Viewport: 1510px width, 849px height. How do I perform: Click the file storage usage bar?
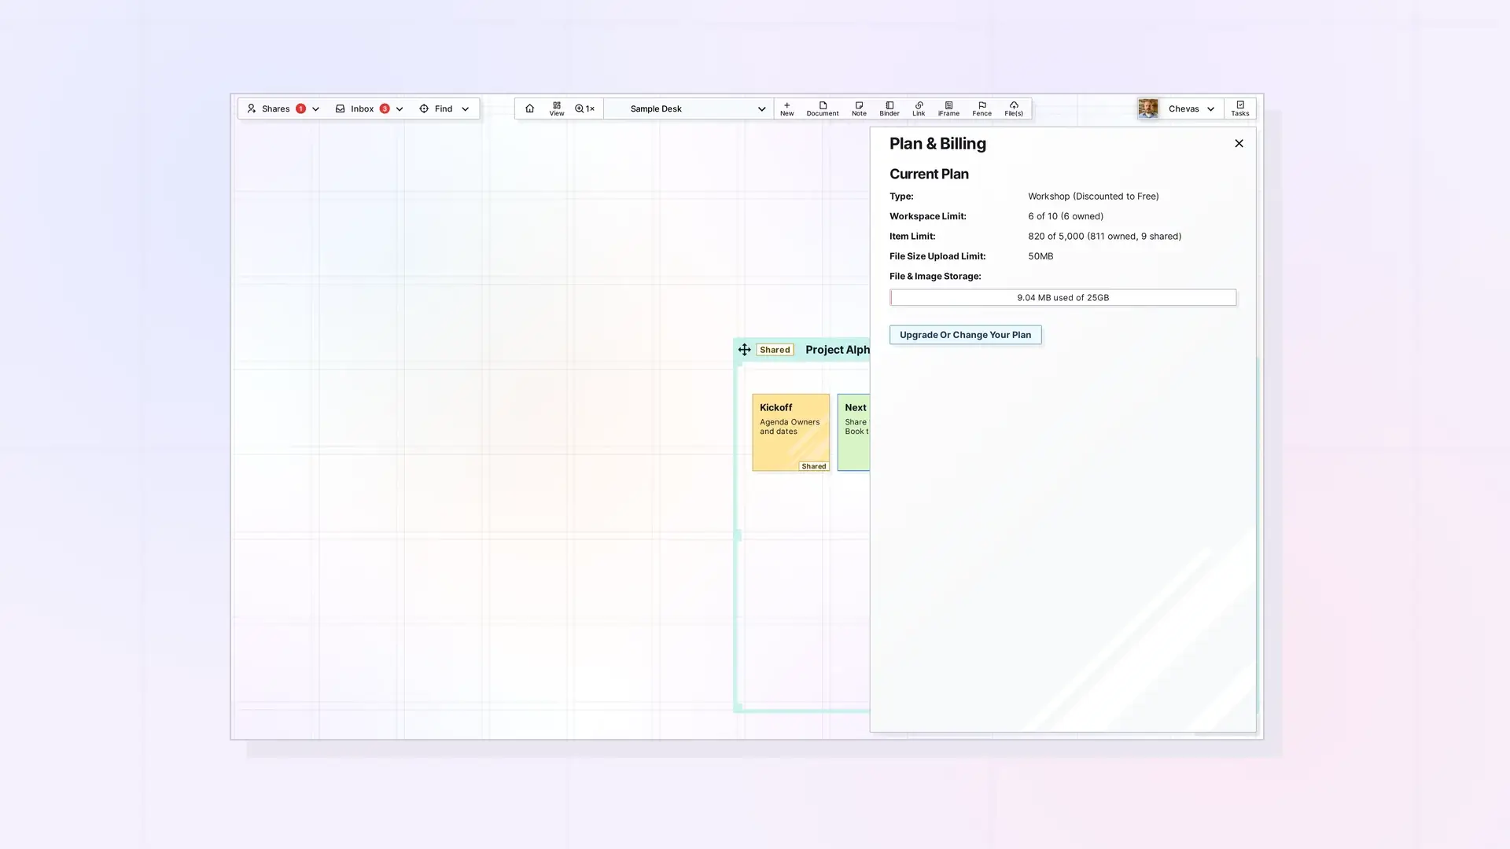coord(1063,298)
